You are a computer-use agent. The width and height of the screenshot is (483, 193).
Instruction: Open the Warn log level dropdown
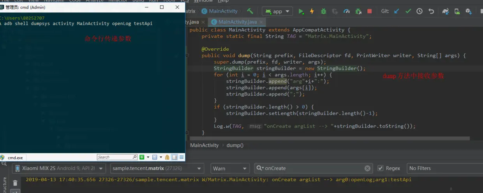[x=230, y=168]
